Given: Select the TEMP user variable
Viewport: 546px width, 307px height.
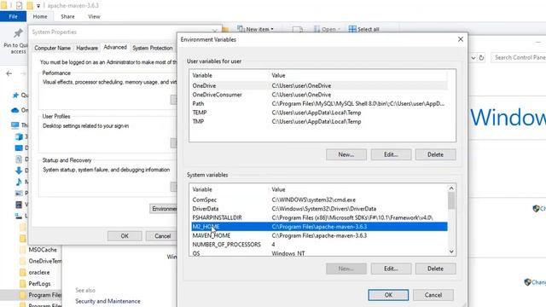Looking at the screenshot, I should click(x=319, y=113).
